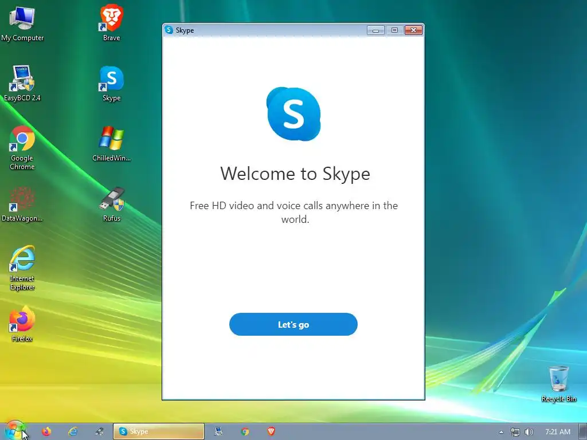Click the Let's go button
Image resolution: width=587 pixels, height=440 pixels.
pos(293,324)
